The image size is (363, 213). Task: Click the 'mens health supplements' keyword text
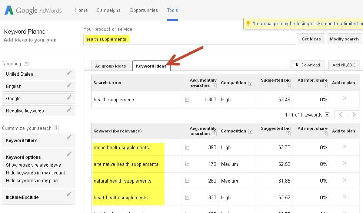coord(121,148)
